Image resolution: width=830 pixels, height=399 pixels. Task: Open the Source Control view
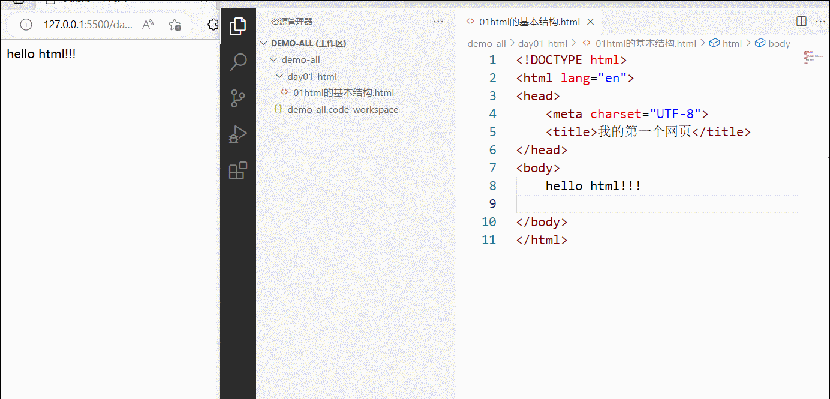point(238,98)
